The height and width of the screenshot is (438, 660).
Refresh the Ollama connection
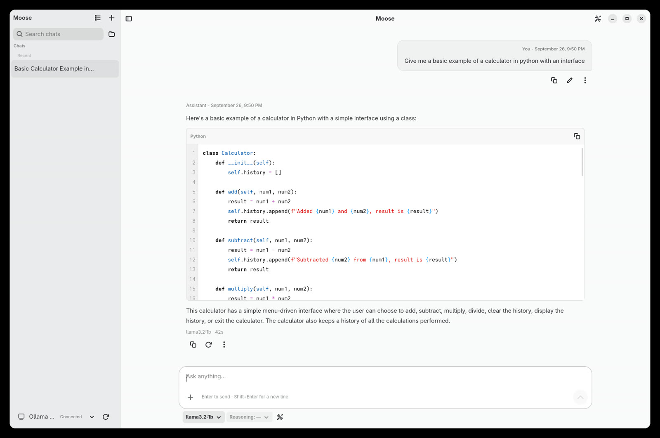coord(106,417)
